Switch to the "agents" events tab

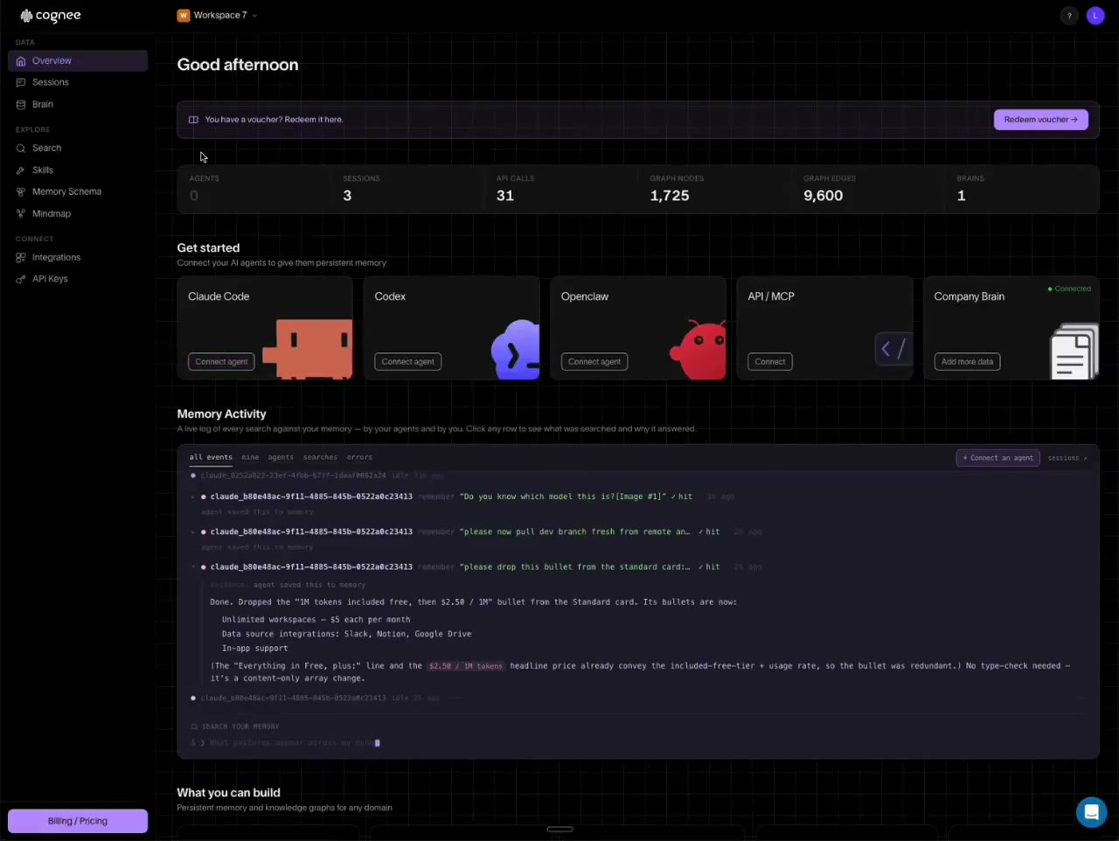(x=281, y=457)
